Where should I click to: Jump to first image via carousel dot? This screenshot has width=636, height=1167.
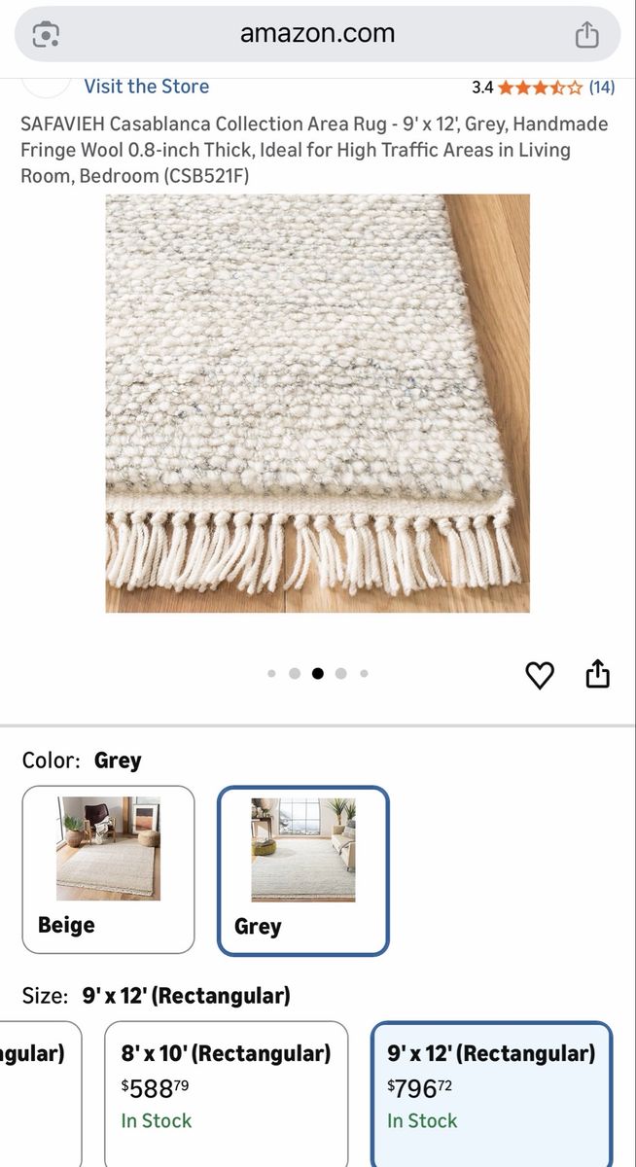(x=271, y=673)
